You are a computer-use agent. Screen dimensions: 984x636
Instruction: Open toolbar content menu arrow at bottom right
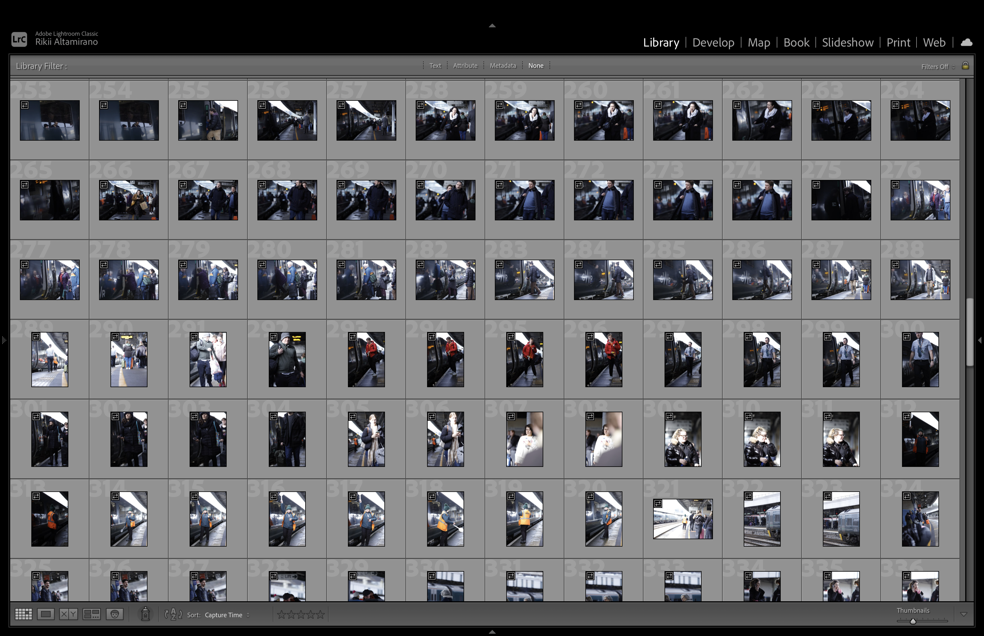[964, 615]
